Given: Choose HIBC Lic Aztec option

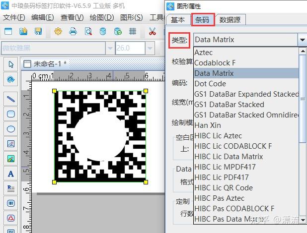Looking at the screenshot, I should pos(246,136).
